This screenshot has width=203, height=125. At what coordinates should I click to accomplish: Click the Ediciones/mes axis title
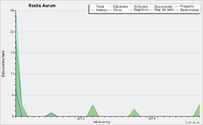tap(3, 64)
